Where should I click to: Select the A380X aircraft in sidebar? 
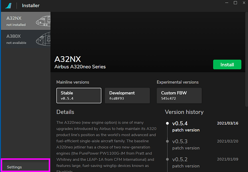coord(26,39)
